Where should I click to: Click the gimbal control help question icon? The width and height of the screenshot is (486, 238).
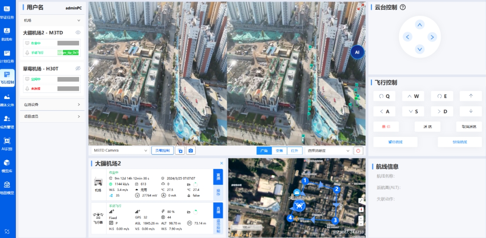coord(403,7)
